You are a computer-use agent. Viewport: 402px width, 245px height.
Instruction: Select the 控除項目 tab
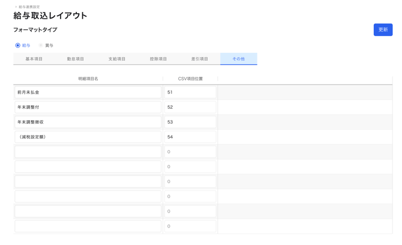pyautogui.click(x=158, y=59)
